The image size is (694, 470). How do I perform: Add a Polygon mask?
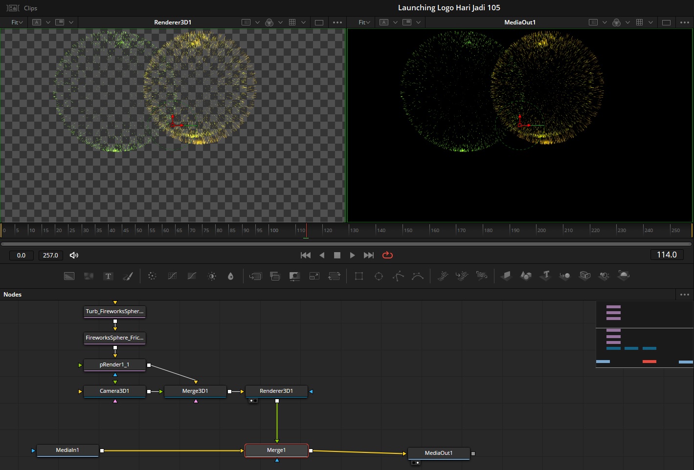pyautogui.click(x=398, y=276)
